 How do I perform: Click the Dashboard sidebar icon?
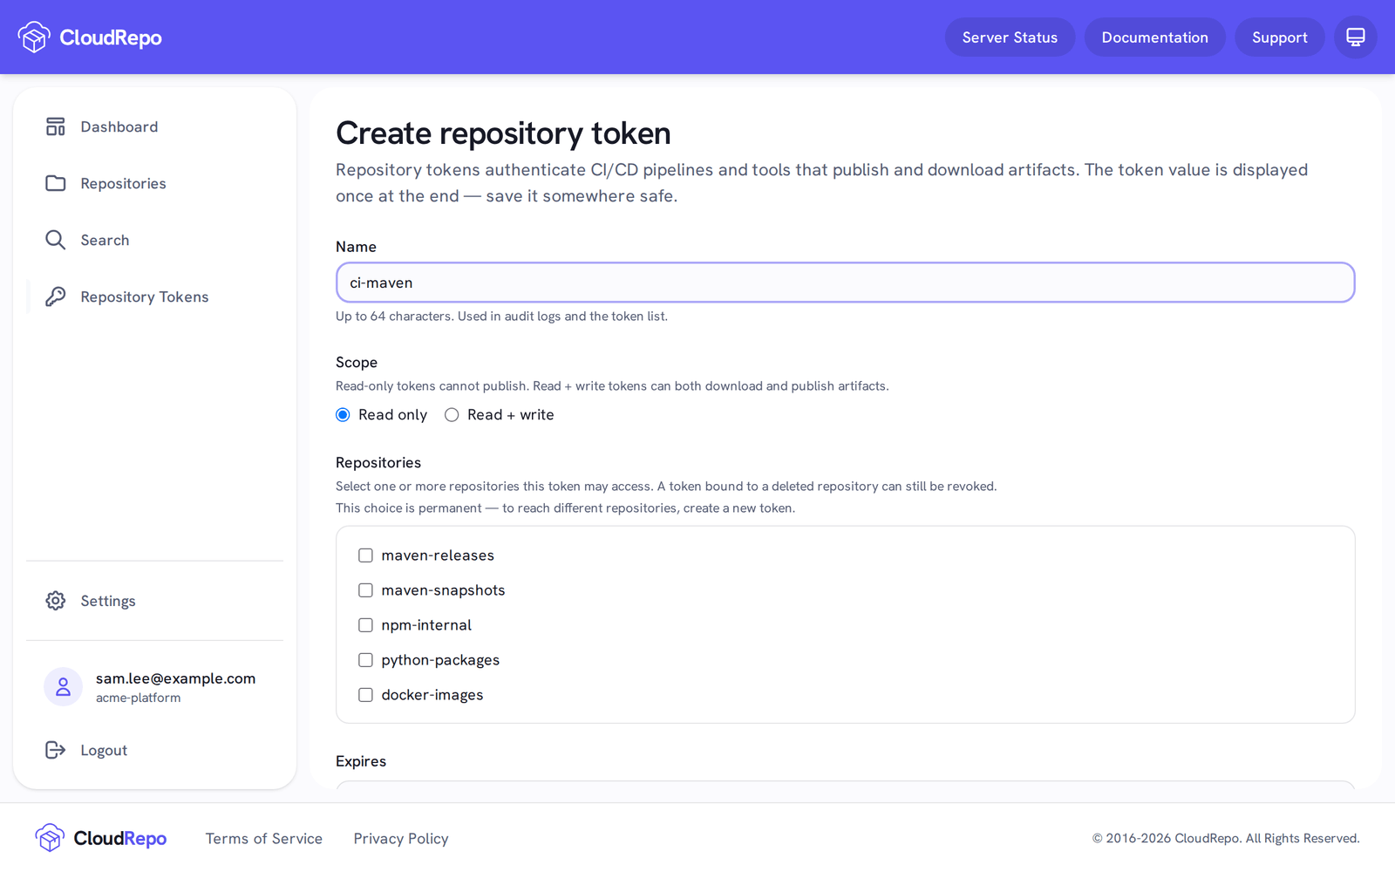tap(56, 126)
